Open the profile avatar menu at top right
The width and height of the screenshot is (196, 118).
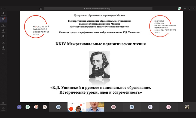[179, 9]
